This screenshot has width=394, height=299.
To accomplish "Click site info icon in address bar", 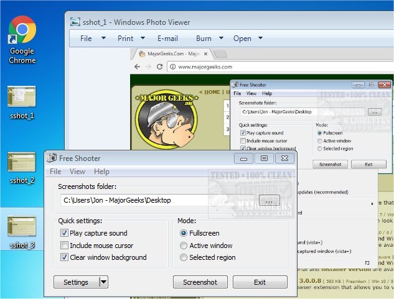I will 172,67.
